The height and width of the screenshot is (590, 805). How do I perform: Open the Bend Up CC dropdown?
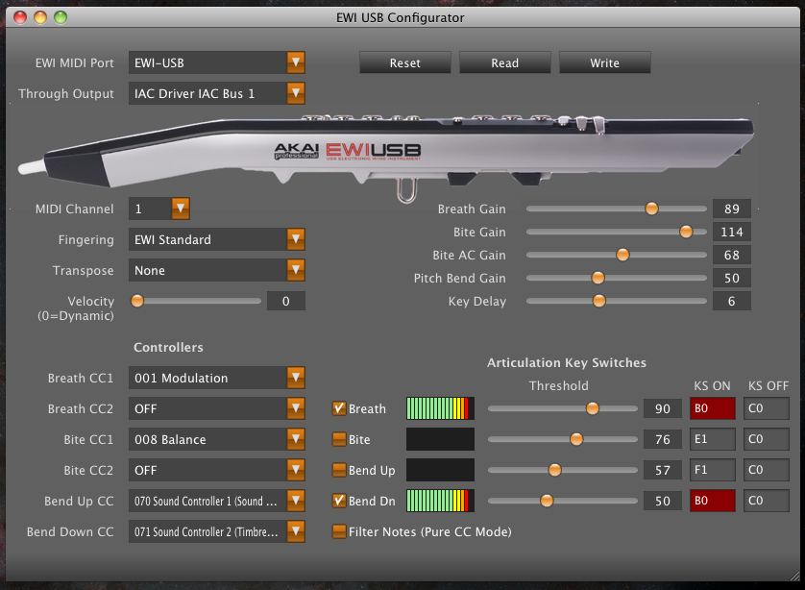click(217, 502)
